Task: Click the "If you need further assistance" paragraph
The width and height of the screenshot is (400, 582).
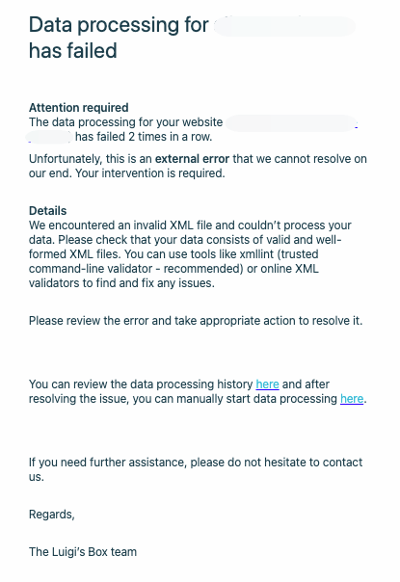Action: 196,469
